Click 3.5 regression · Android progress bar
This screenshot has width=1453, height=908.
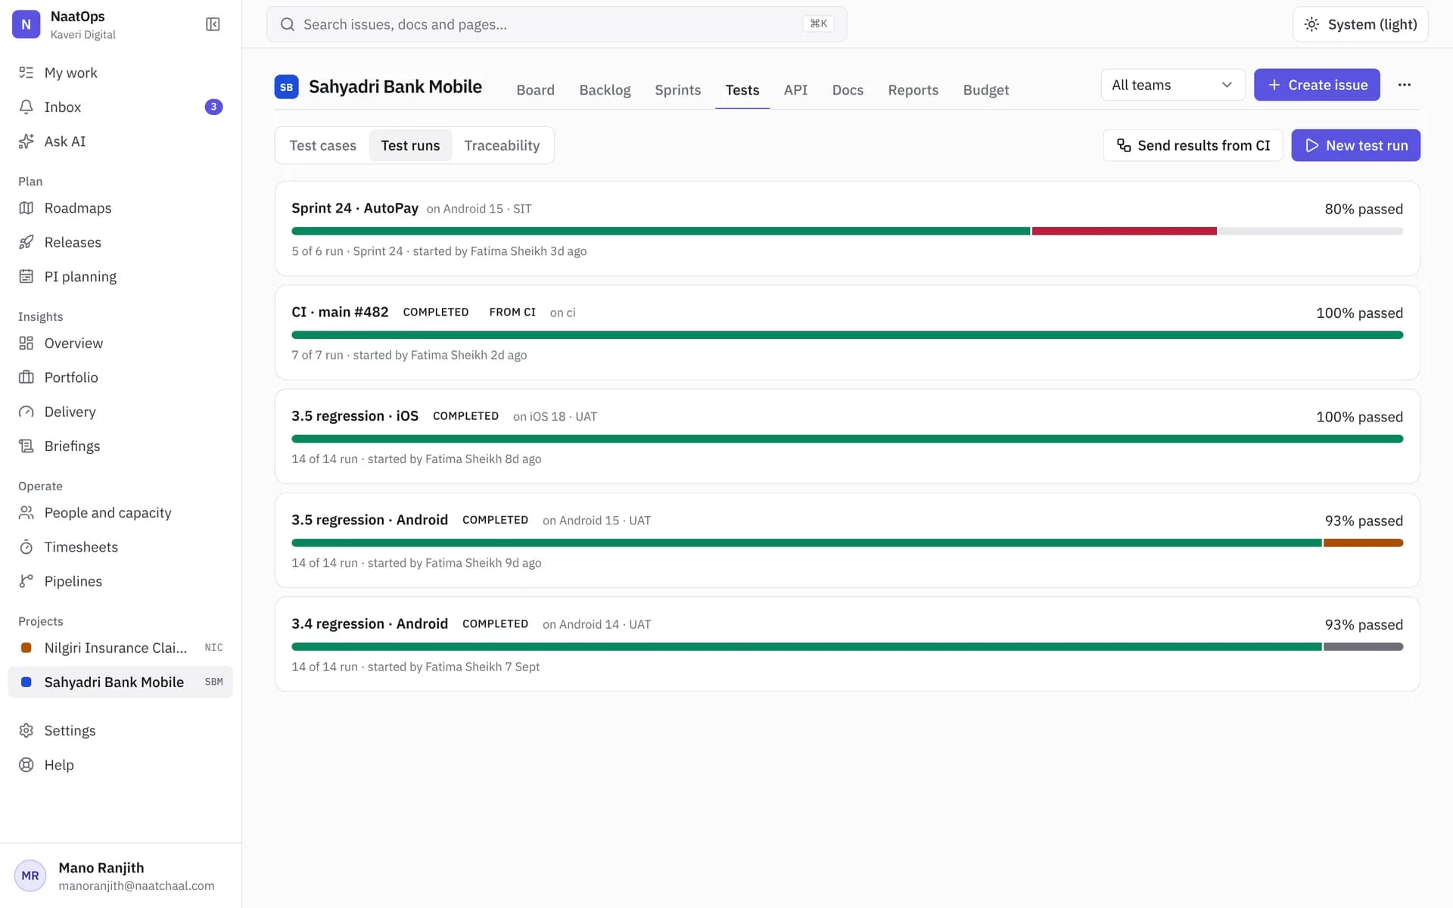click(847, 543)
